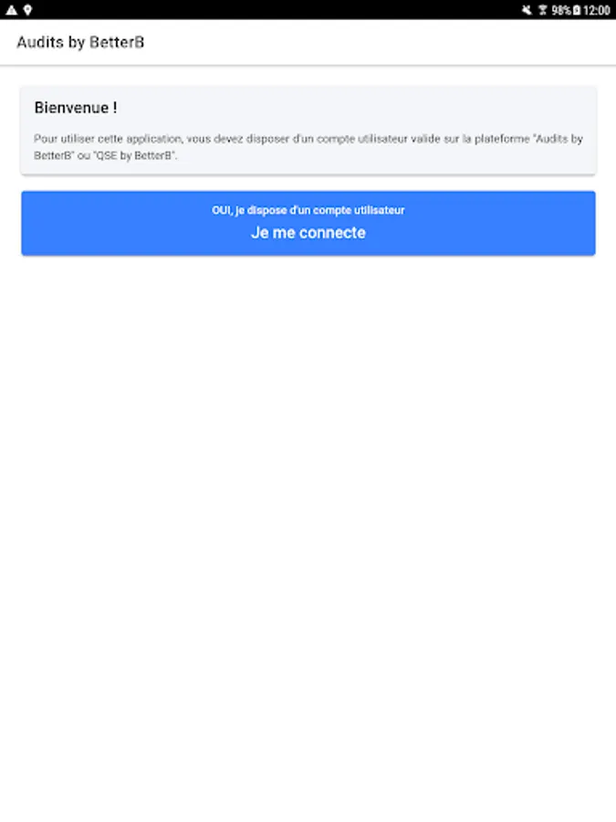
Task: Click the Bienvenue ! heading
Action: pyautogui.click(x=76, y=108)
